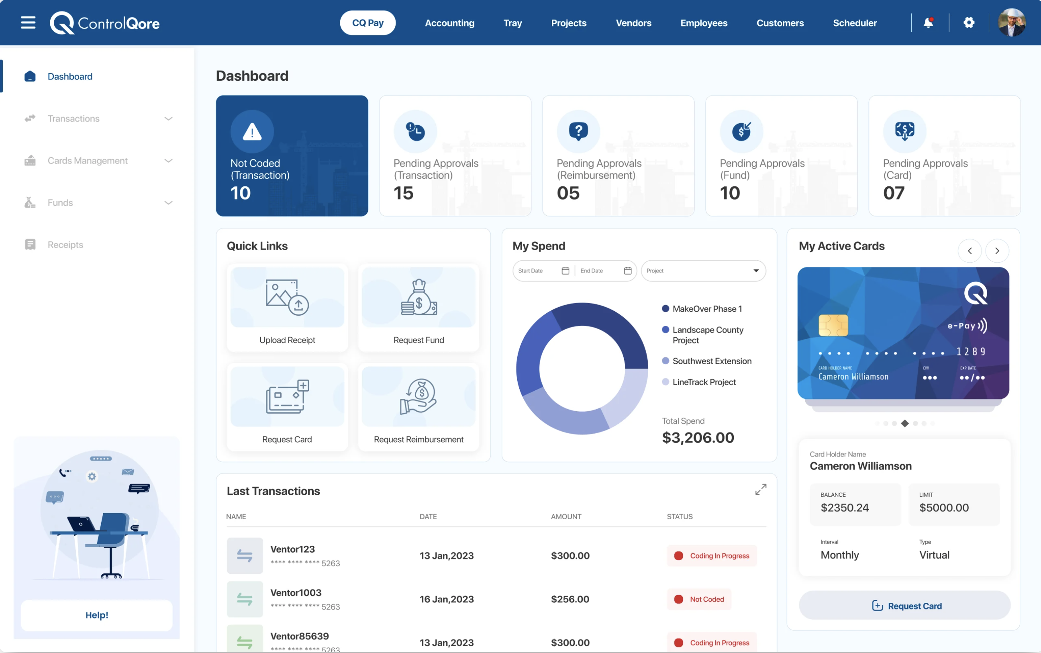Switch to the Accounting tab
The height and width of the screenshot is (653, 1041).
point(449,23)
